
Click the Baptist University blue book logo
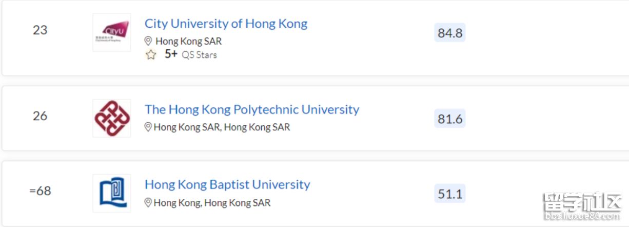pyautogui.click(x=112, y=193)
